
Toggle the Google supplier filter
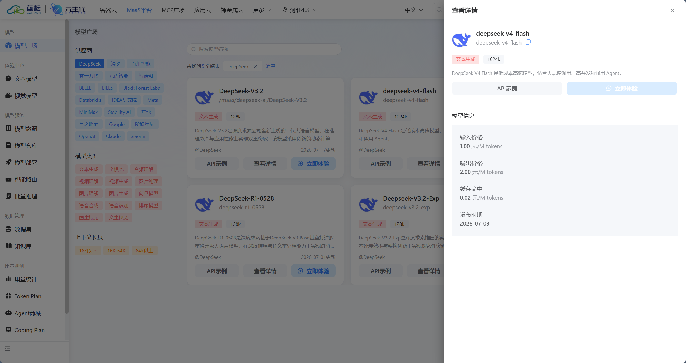click(x=117, y=124)
